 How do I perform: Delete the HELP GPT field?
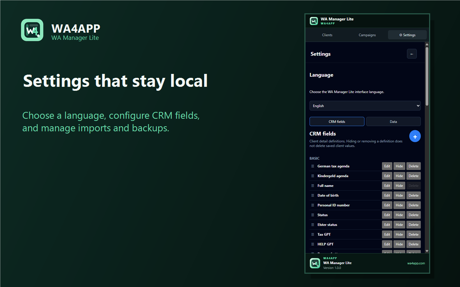(414, 244)
